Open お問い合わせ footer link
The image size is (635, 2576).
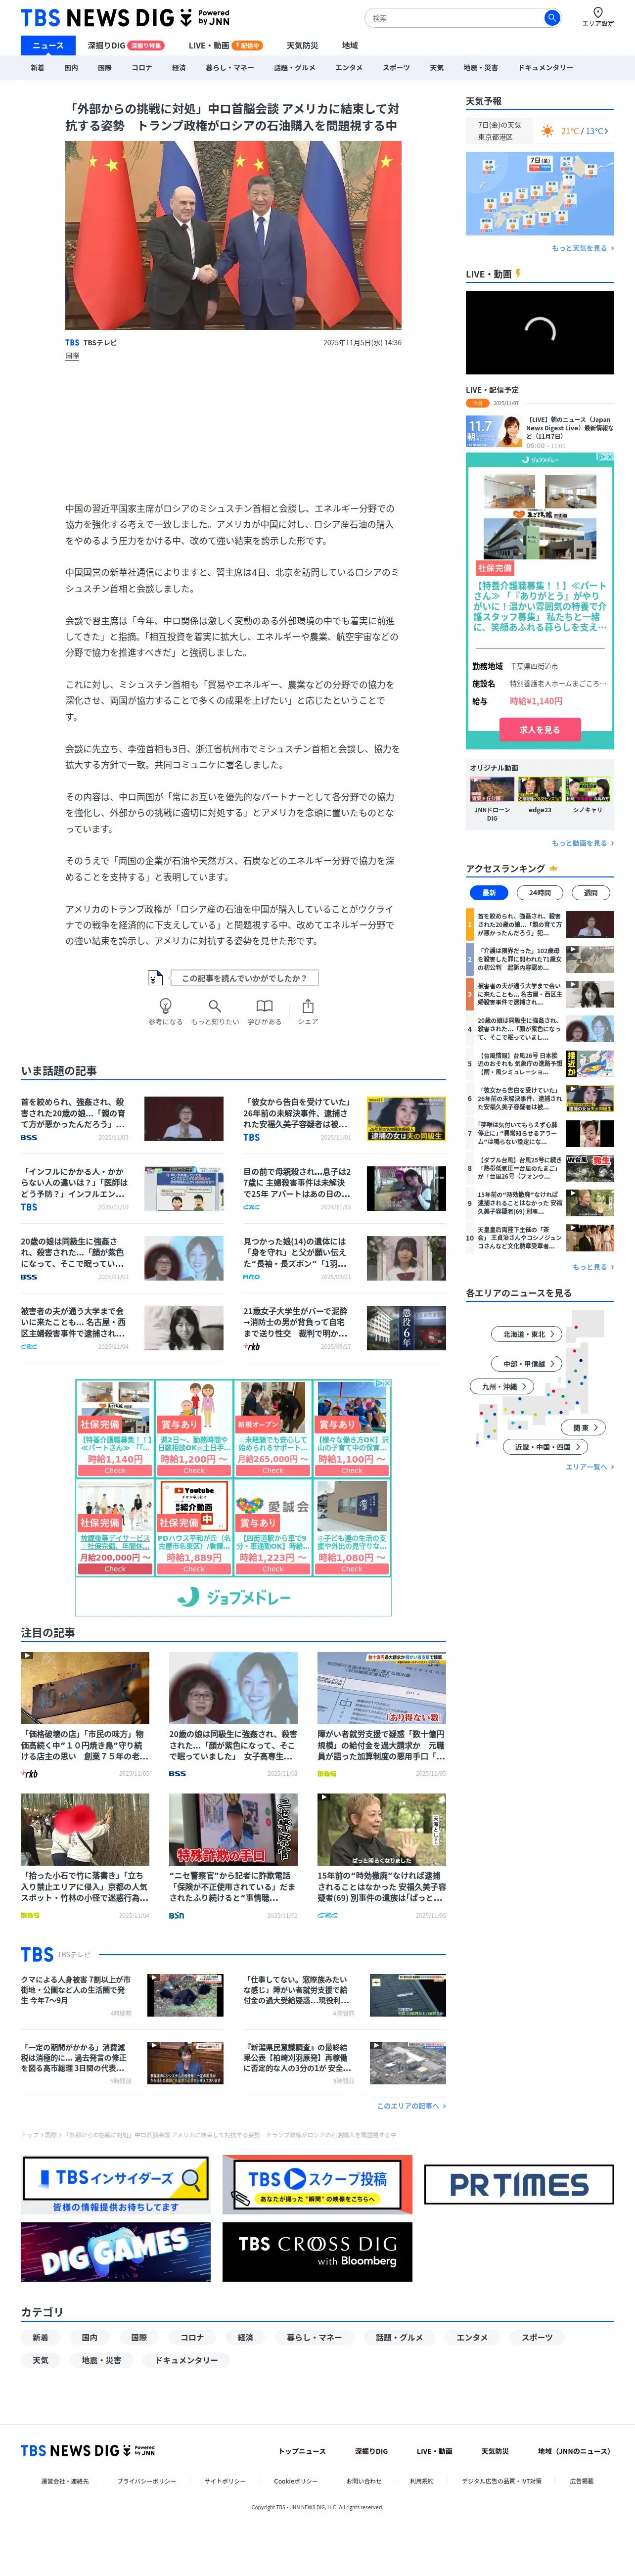pos(364,2481)
